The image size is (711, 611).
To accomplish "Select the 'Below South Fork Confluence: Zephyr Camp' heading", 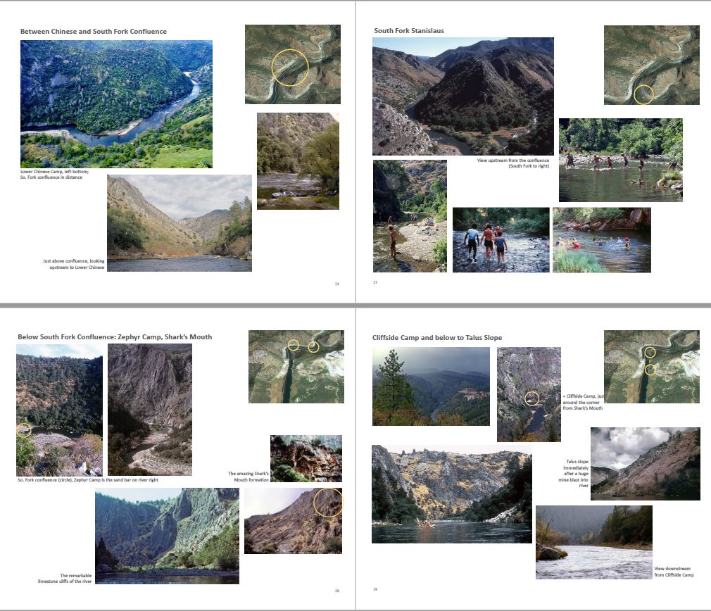I will 115,336.
